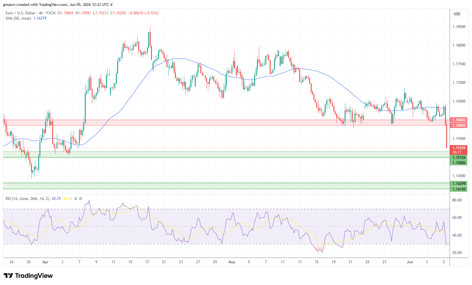The image size is (472, 285).
Task: Click the price change text −0.00610 (−0.53%)
Action: coord(144,13)
